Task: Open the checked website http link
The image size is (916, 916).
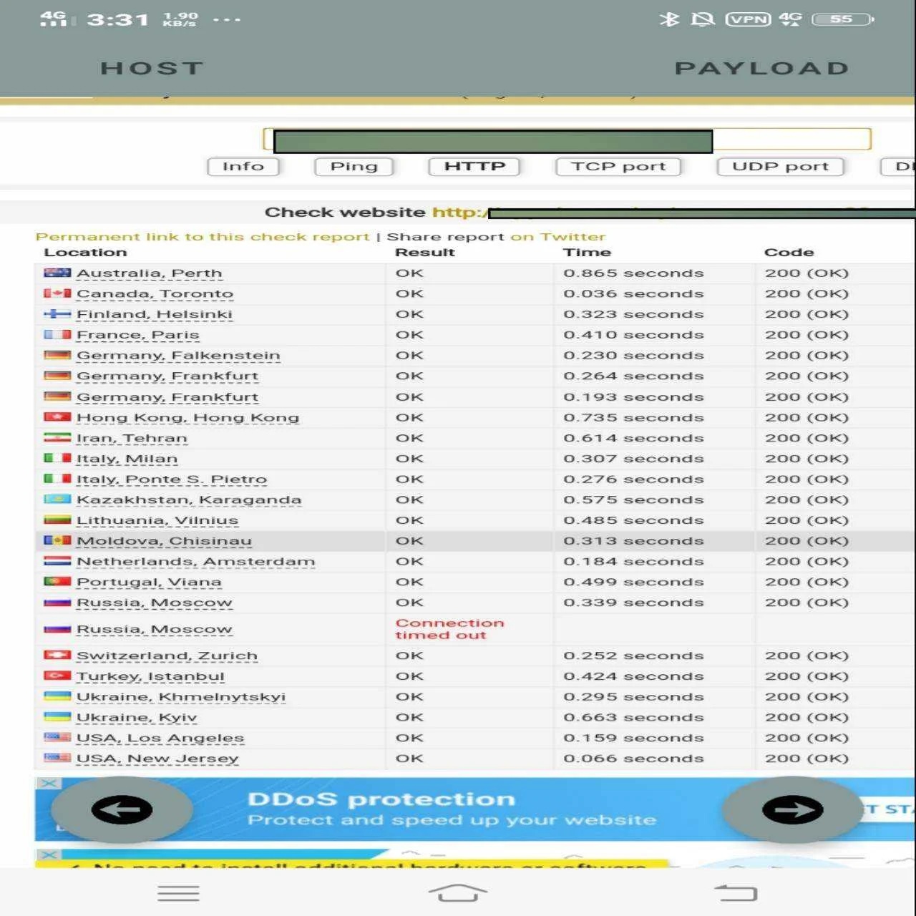Action: (673, 213)
